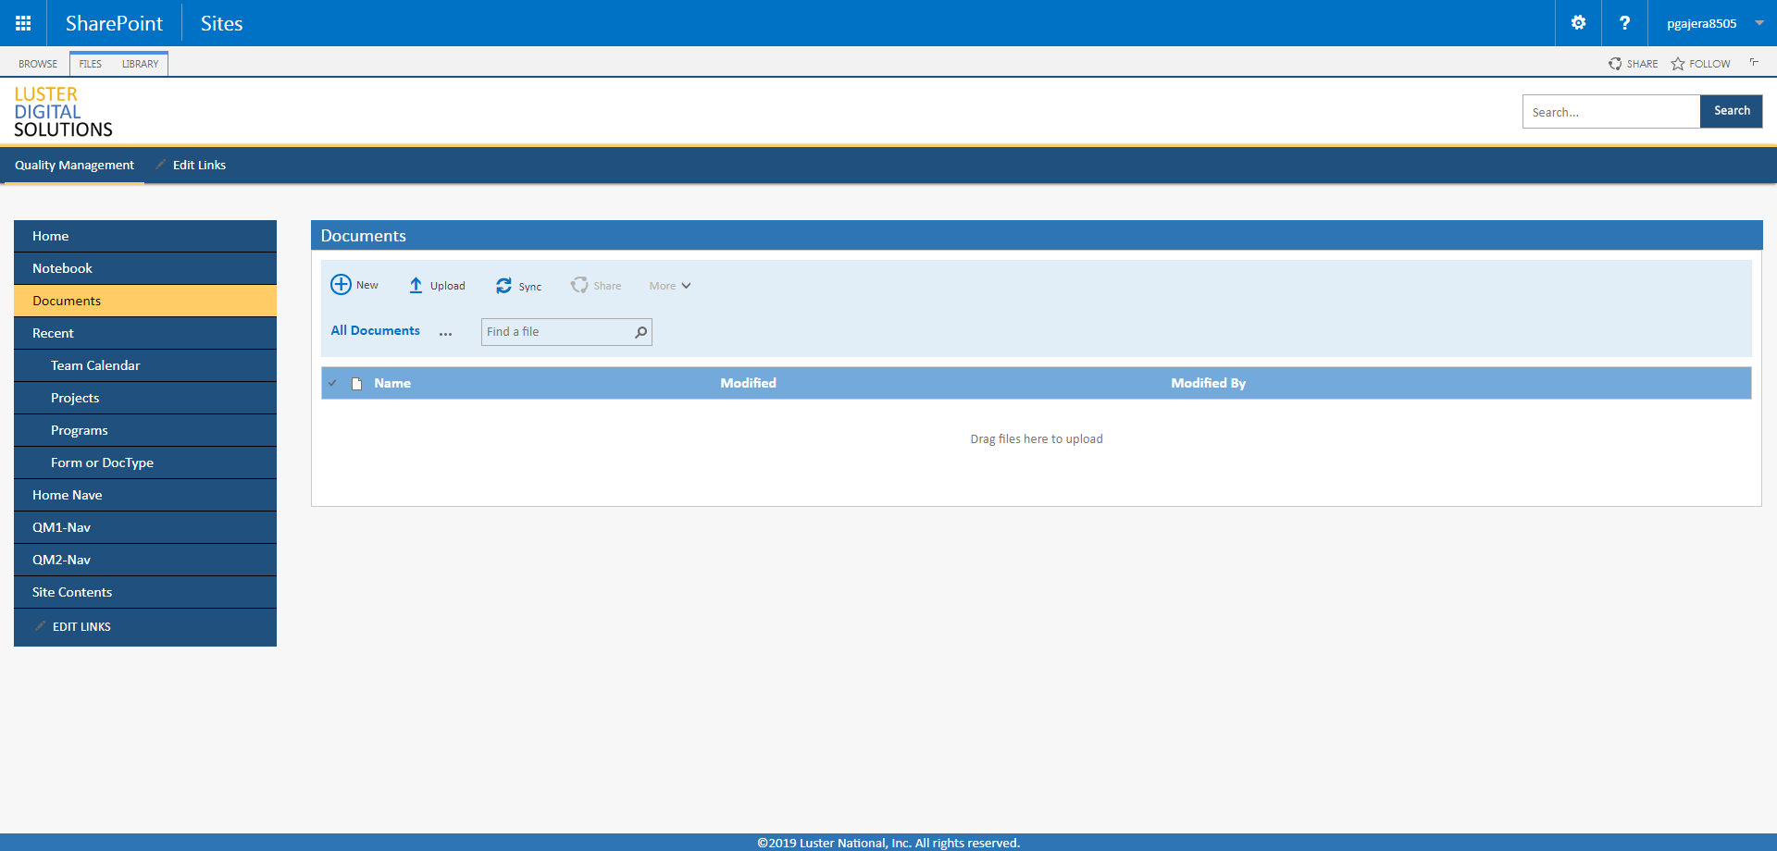Screen dimensions: 1777x851
Task: Click the Drag files here to upload text
Action: point(1036,439)
